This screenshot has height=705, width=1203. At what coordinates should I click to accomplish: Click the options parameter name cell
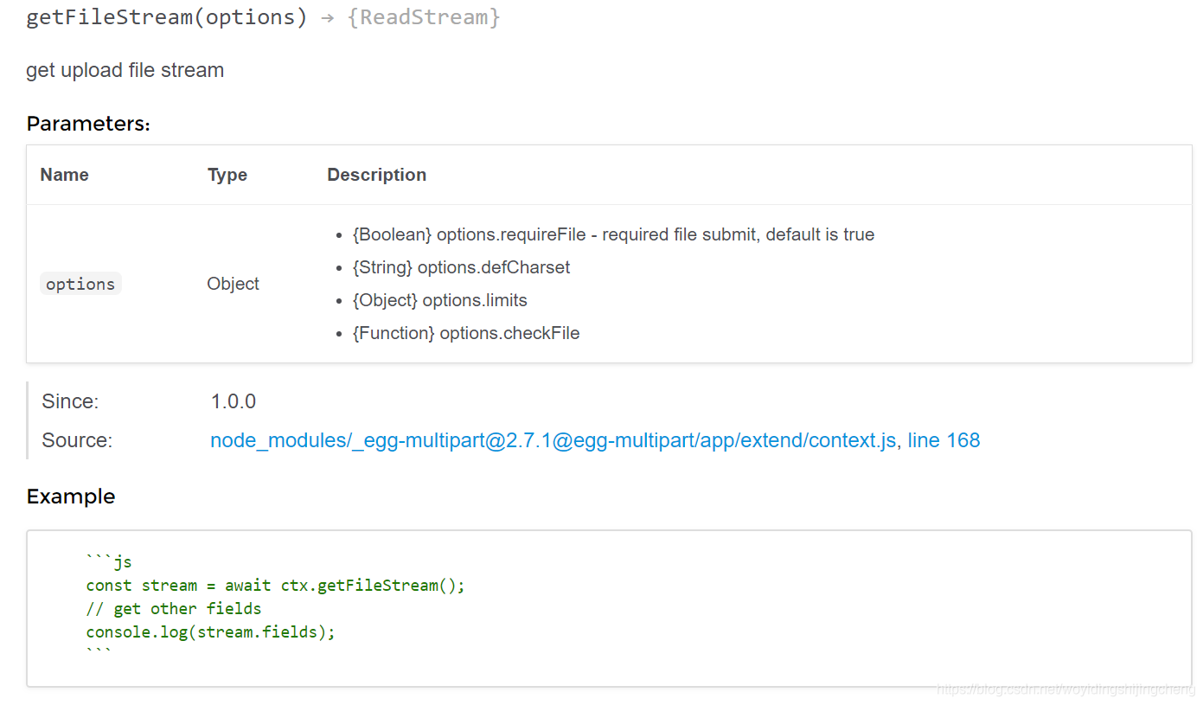[80, 284]
